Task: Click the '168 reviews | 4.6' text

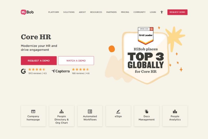Action: tap(81, 73)
